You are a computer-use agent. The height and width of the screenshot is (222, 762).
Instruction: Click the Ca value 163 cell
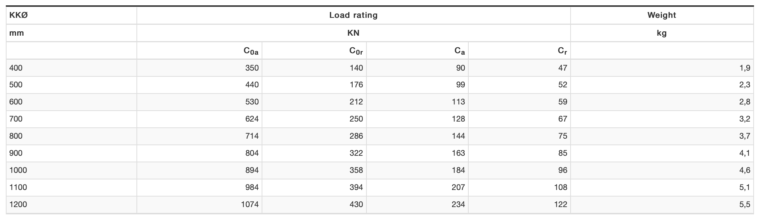coord(417,153)
